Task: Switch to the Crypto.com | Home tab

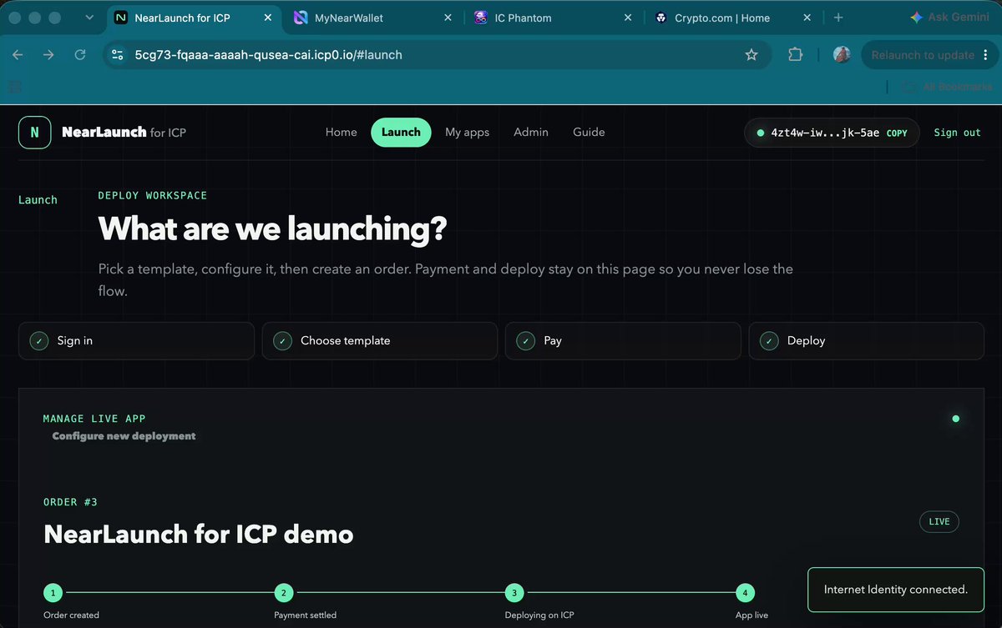Action: tap(733, 18)
